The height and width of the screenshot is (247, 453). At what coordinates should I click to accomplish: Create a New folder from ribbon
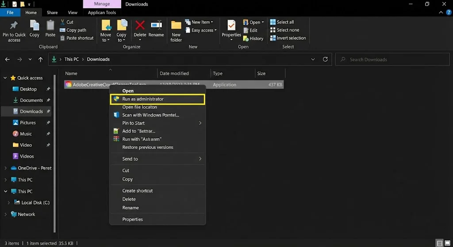tap(176, 26)
